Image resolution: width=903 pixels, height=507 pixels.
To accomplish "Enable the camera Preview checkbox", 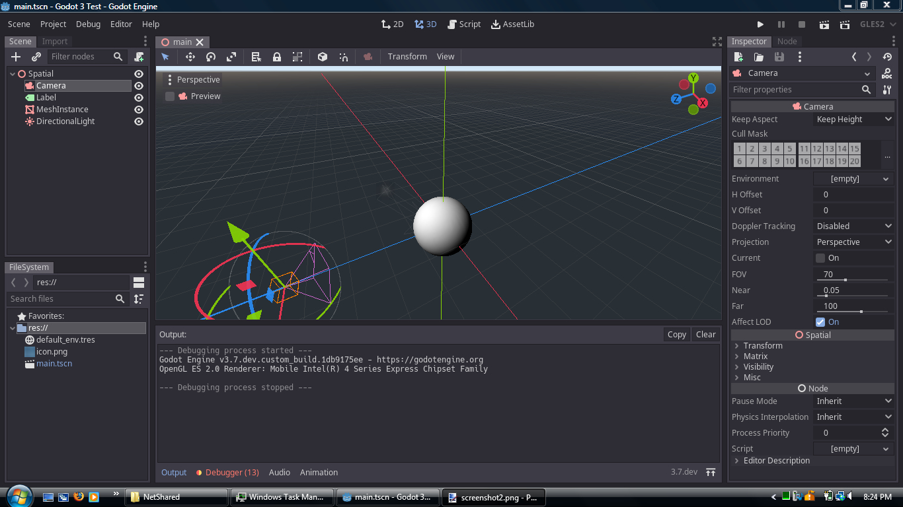I will [x=170, y=96].
